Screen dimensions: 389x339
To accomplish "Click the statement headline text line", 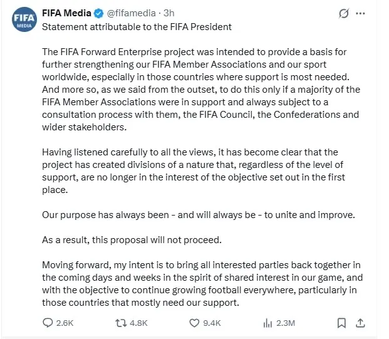I will pos(137,27).
